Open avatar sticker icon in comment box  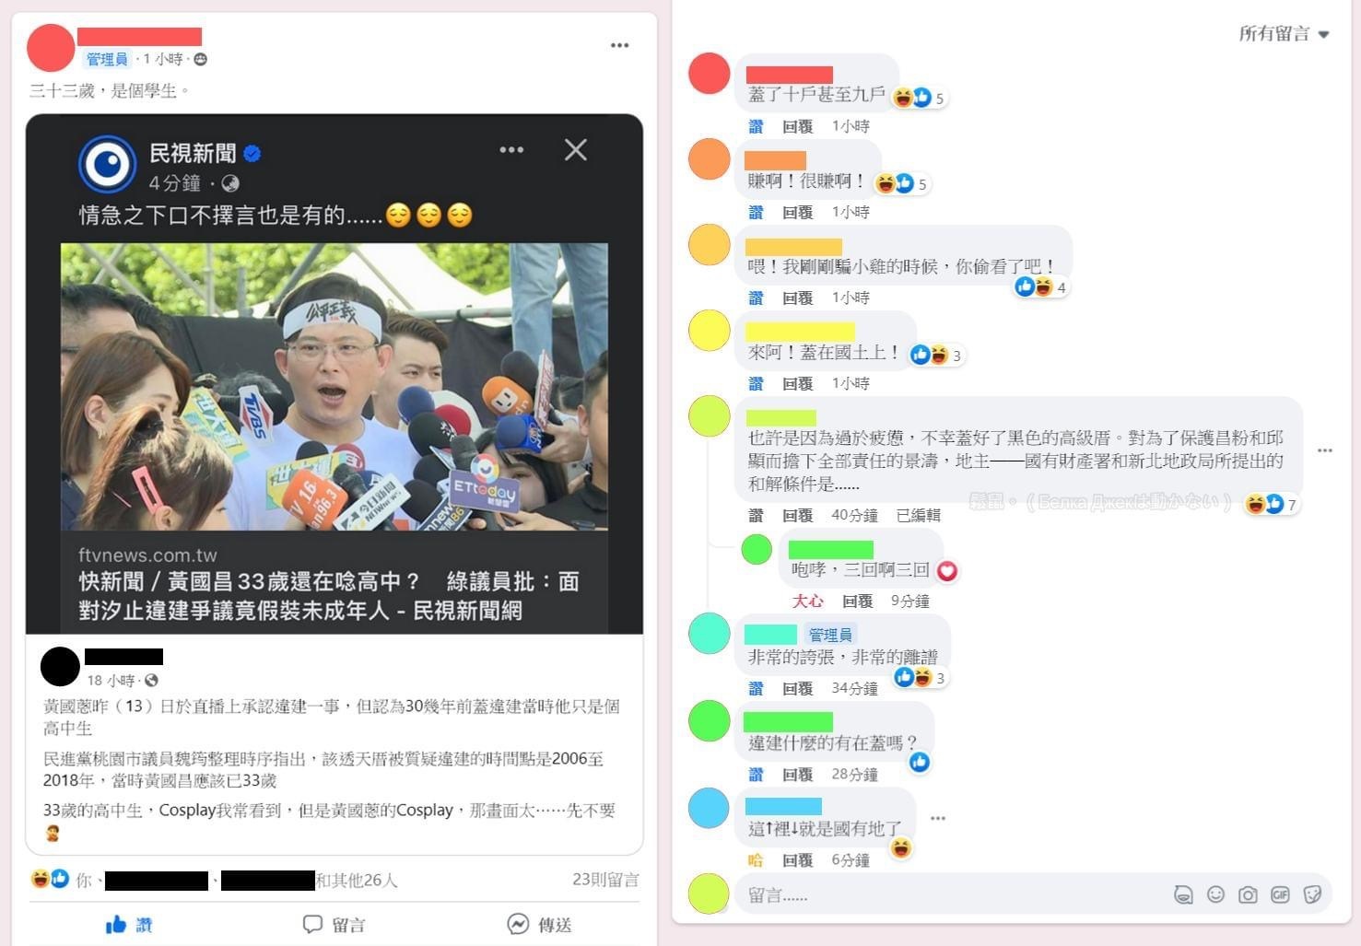(1183, 894)
